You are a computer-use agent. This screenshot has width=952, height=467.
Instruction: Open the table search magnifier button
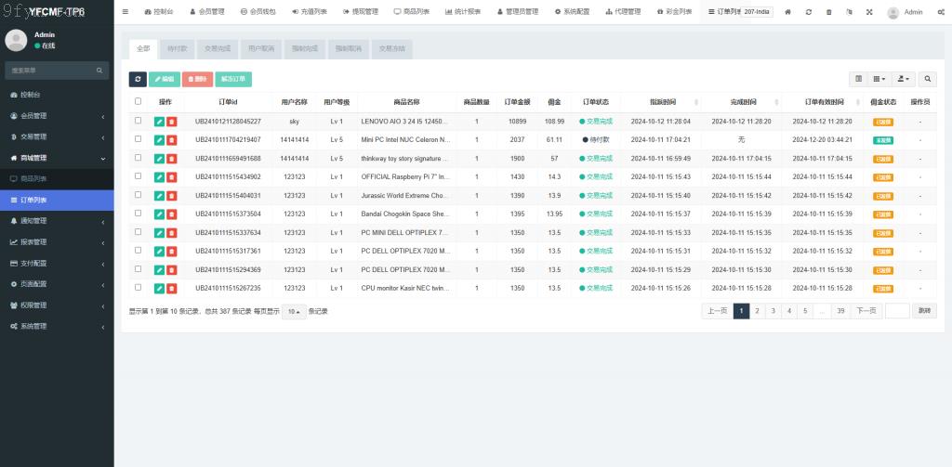click(928, 80)
